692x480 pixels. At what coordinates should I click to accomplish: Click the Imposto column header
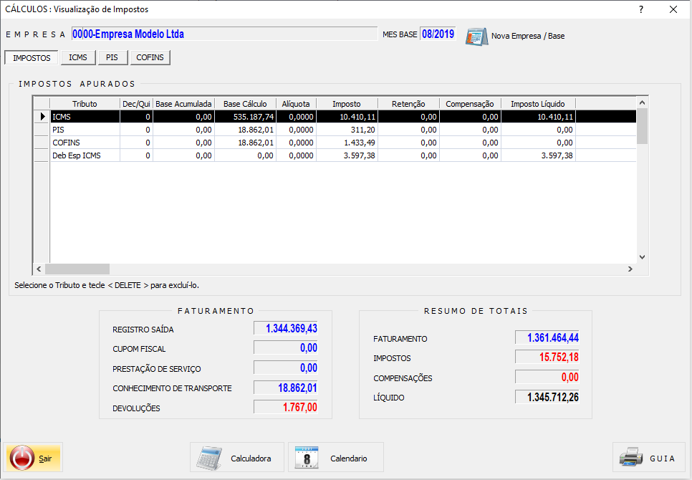(347, 104)
